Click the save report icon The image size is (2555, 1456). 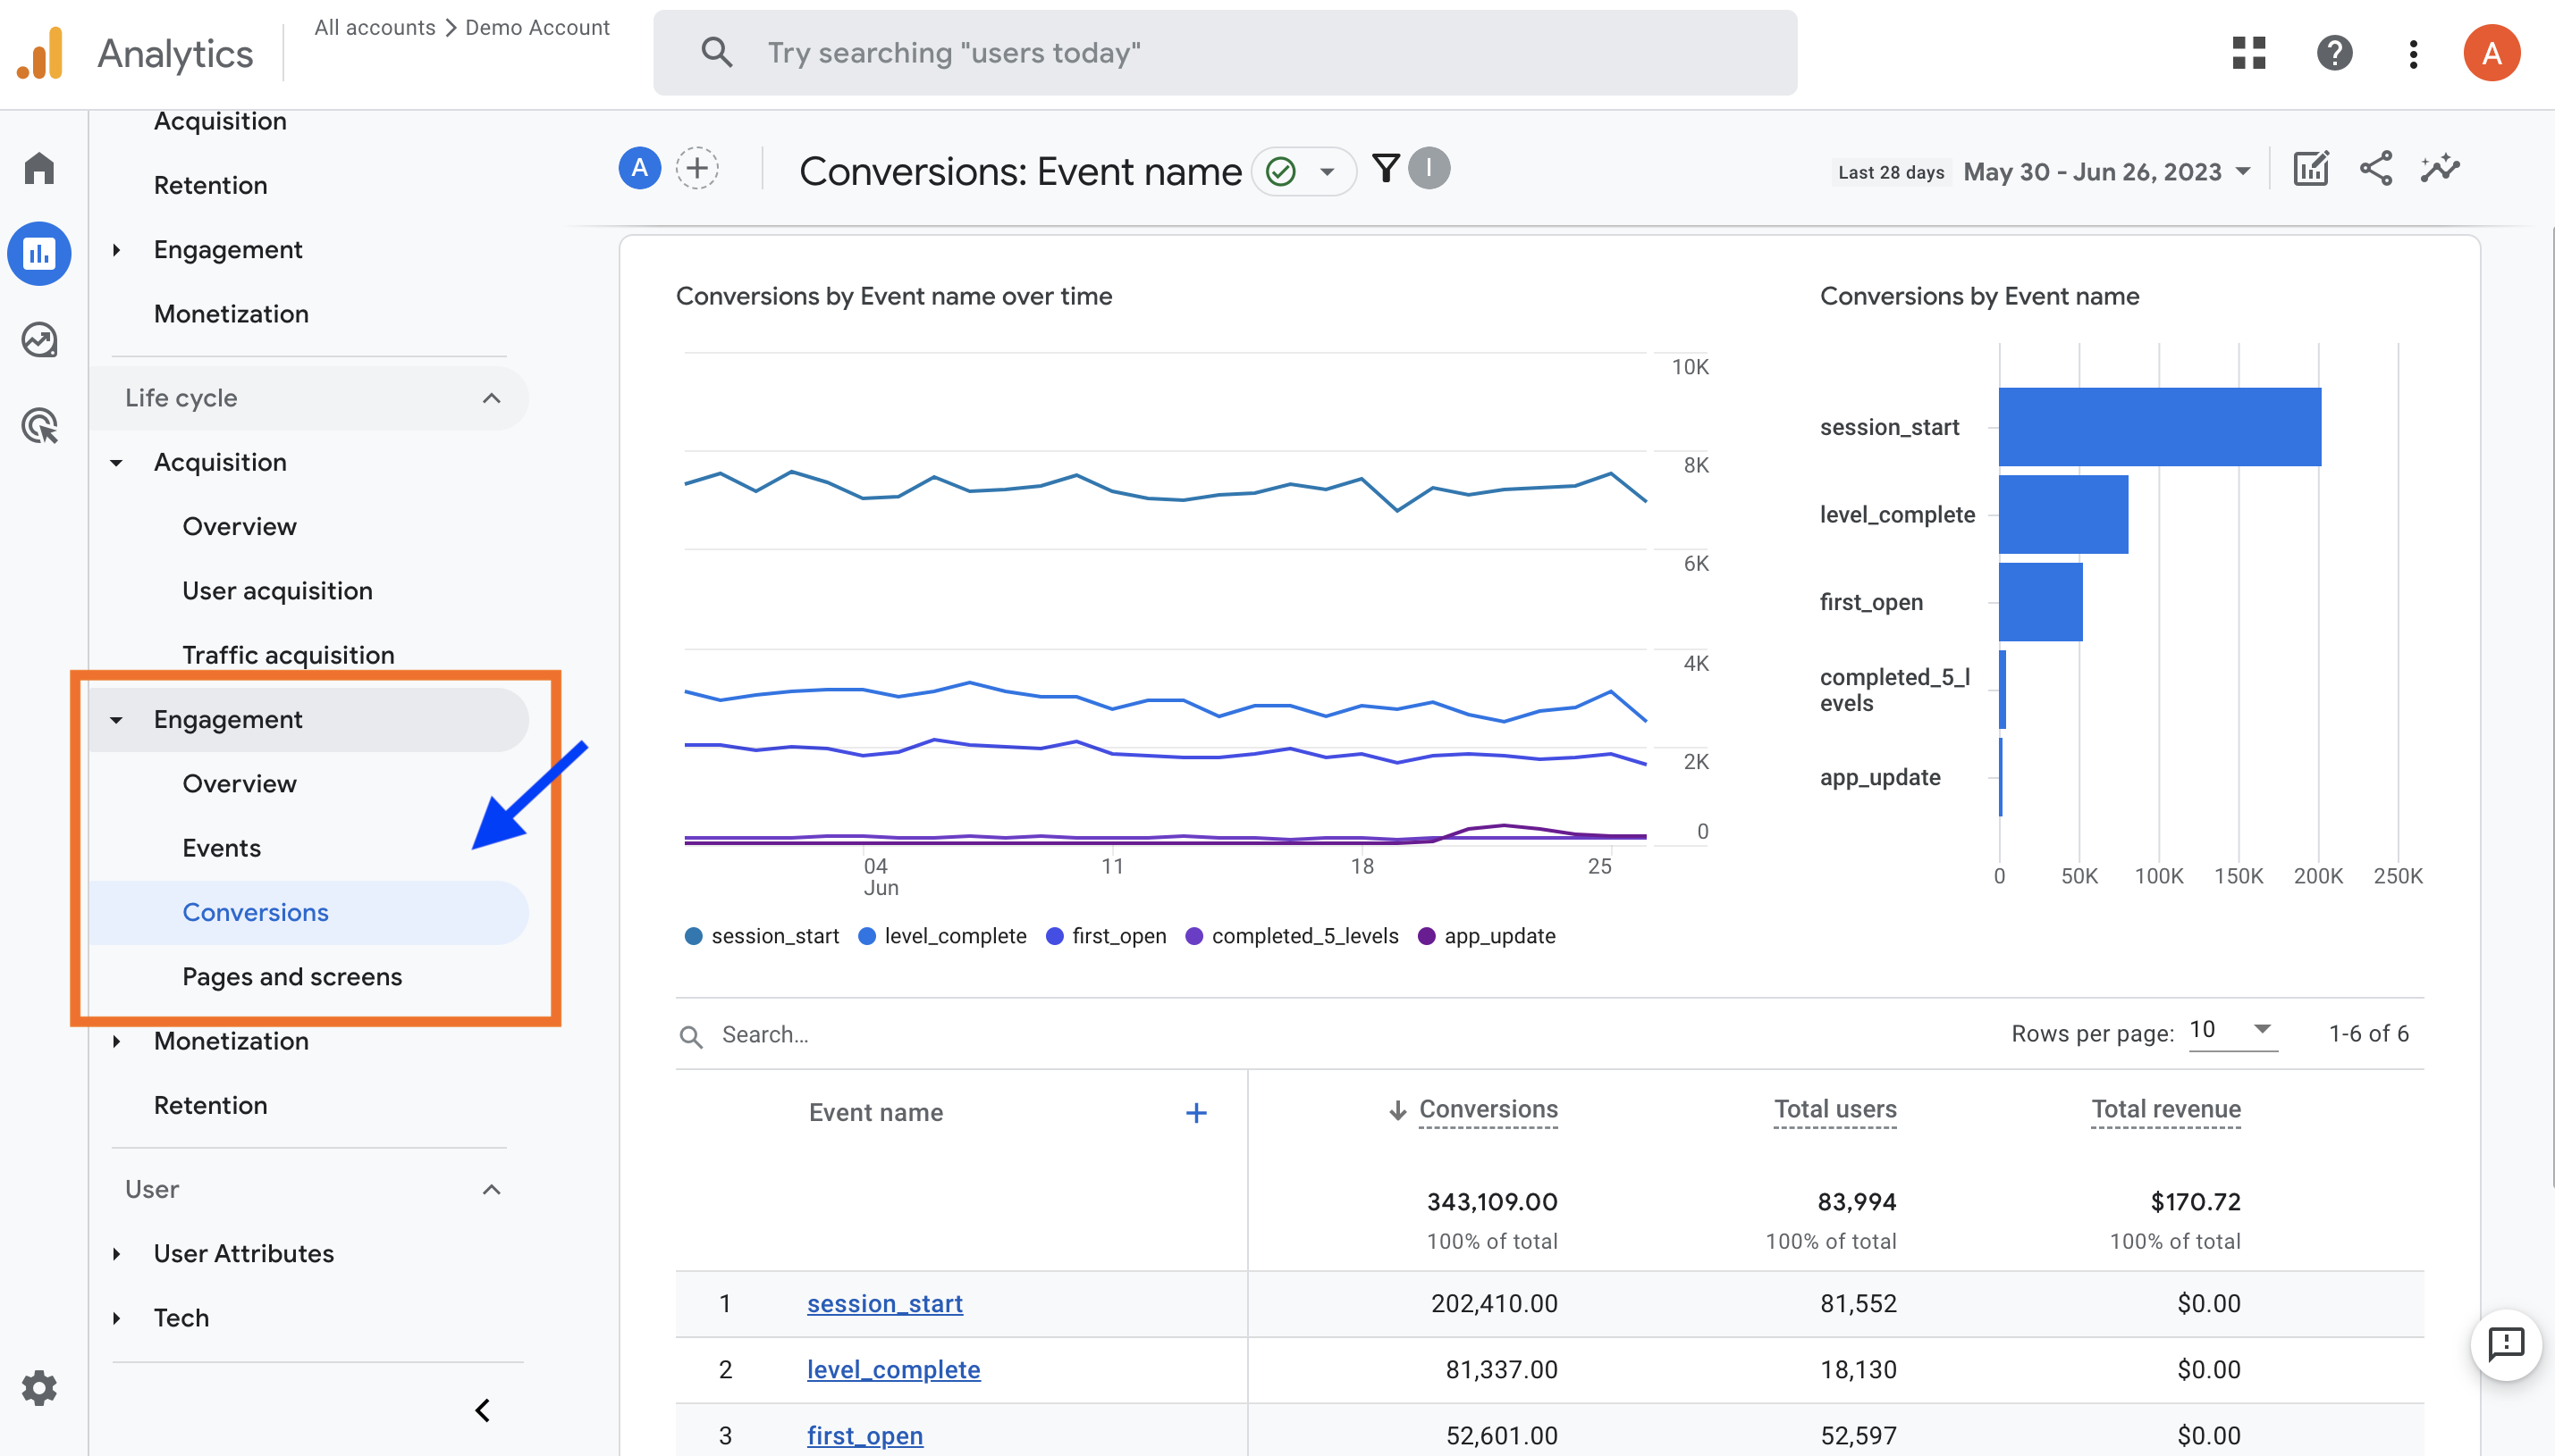[2311, 170]
